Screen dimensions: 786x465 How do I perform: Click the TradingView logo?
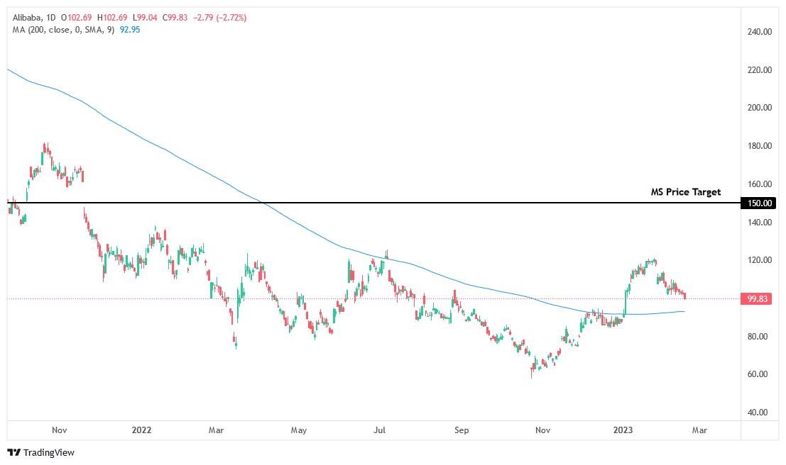[x=41, y=452]
